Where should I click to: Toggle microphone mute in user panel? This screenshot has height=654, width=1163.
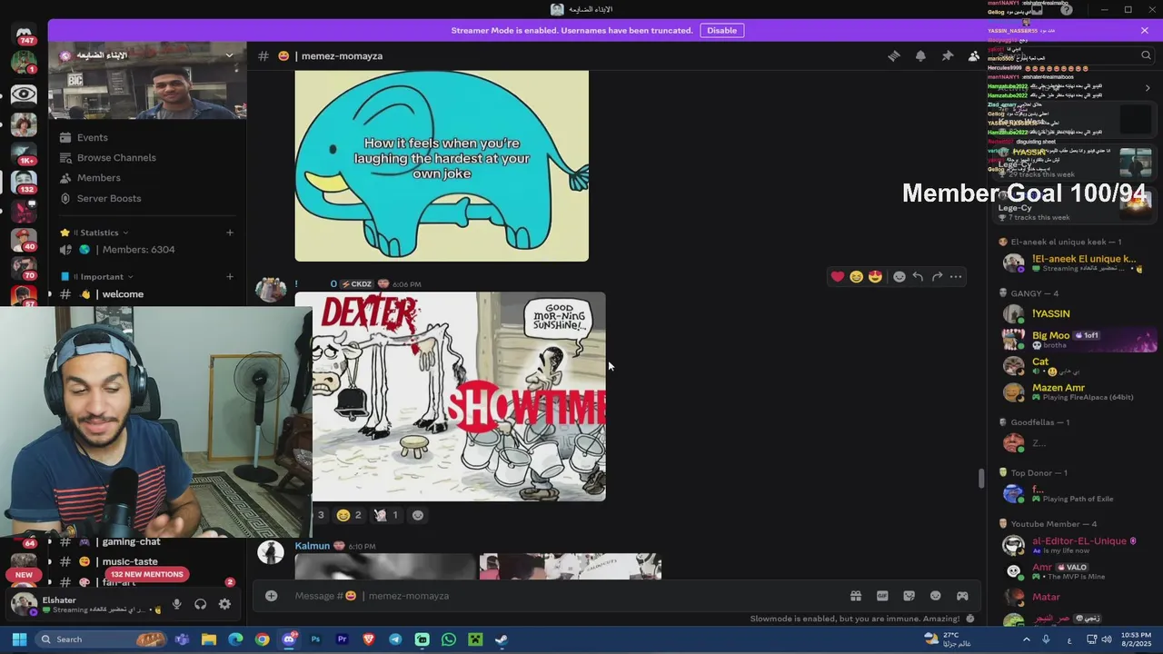tap(177, 604)
